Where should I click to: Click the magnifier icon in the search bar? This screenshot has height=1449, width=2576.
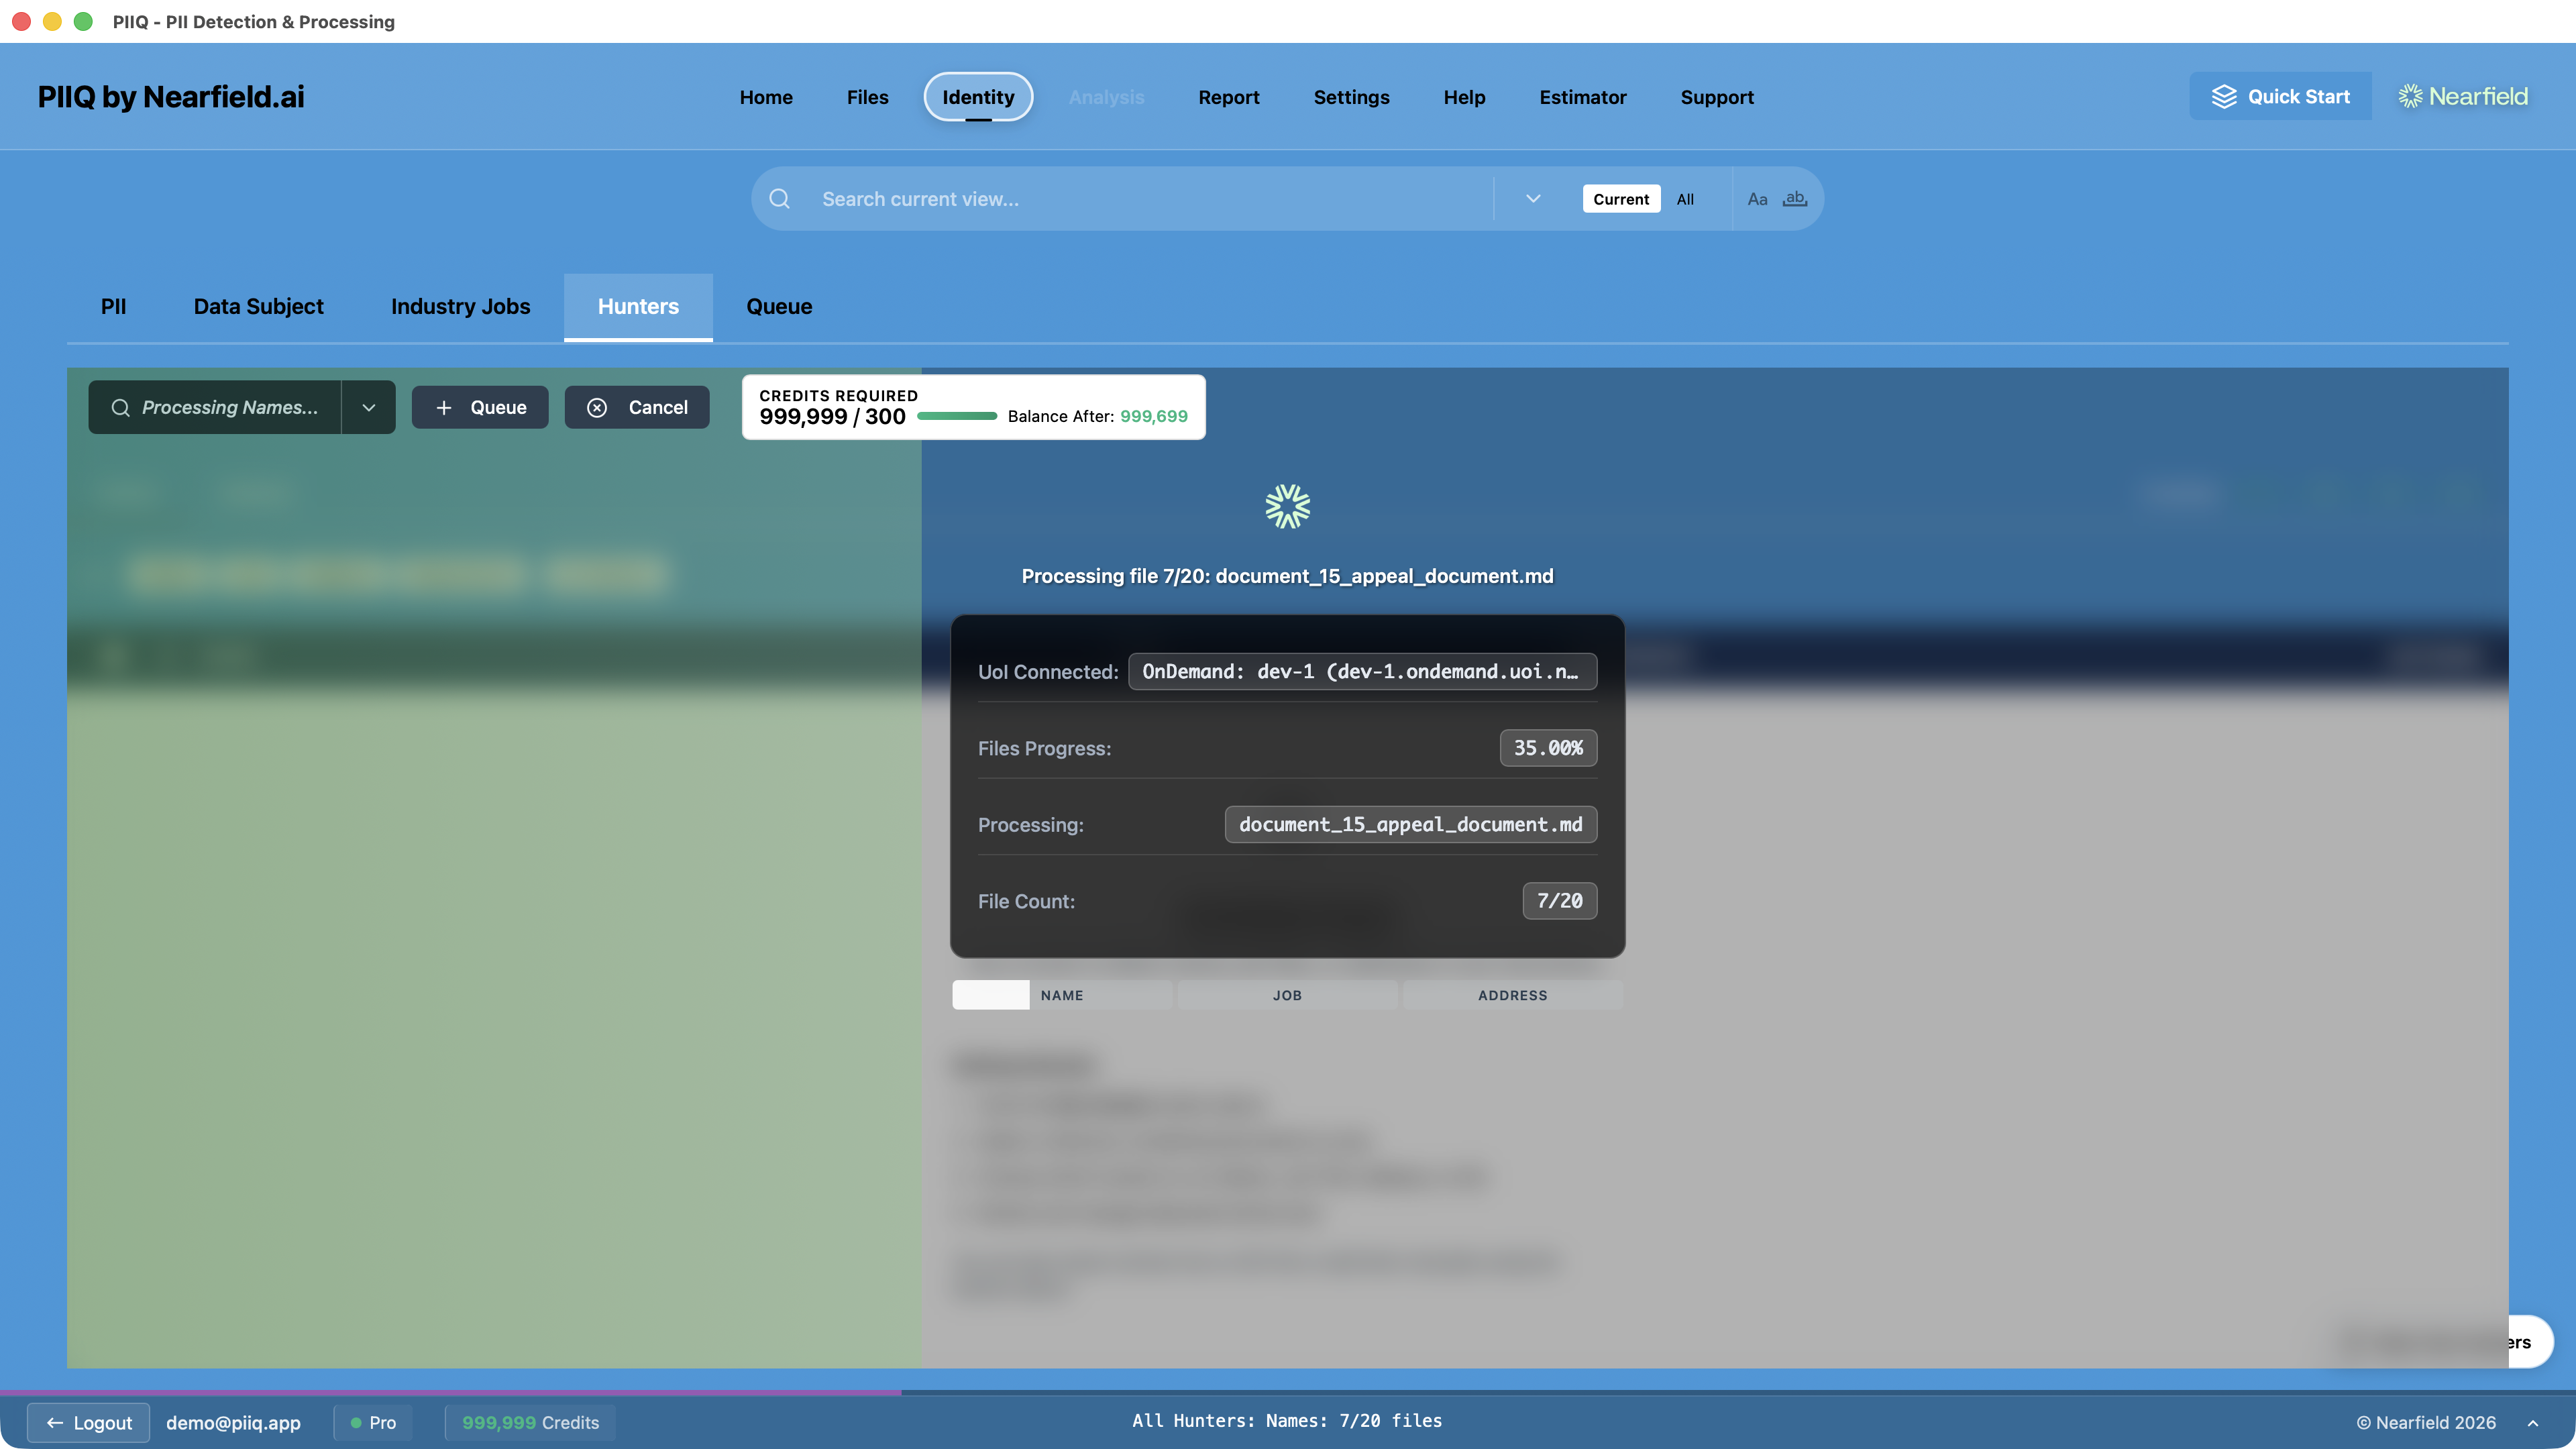[x=779, y=199]
